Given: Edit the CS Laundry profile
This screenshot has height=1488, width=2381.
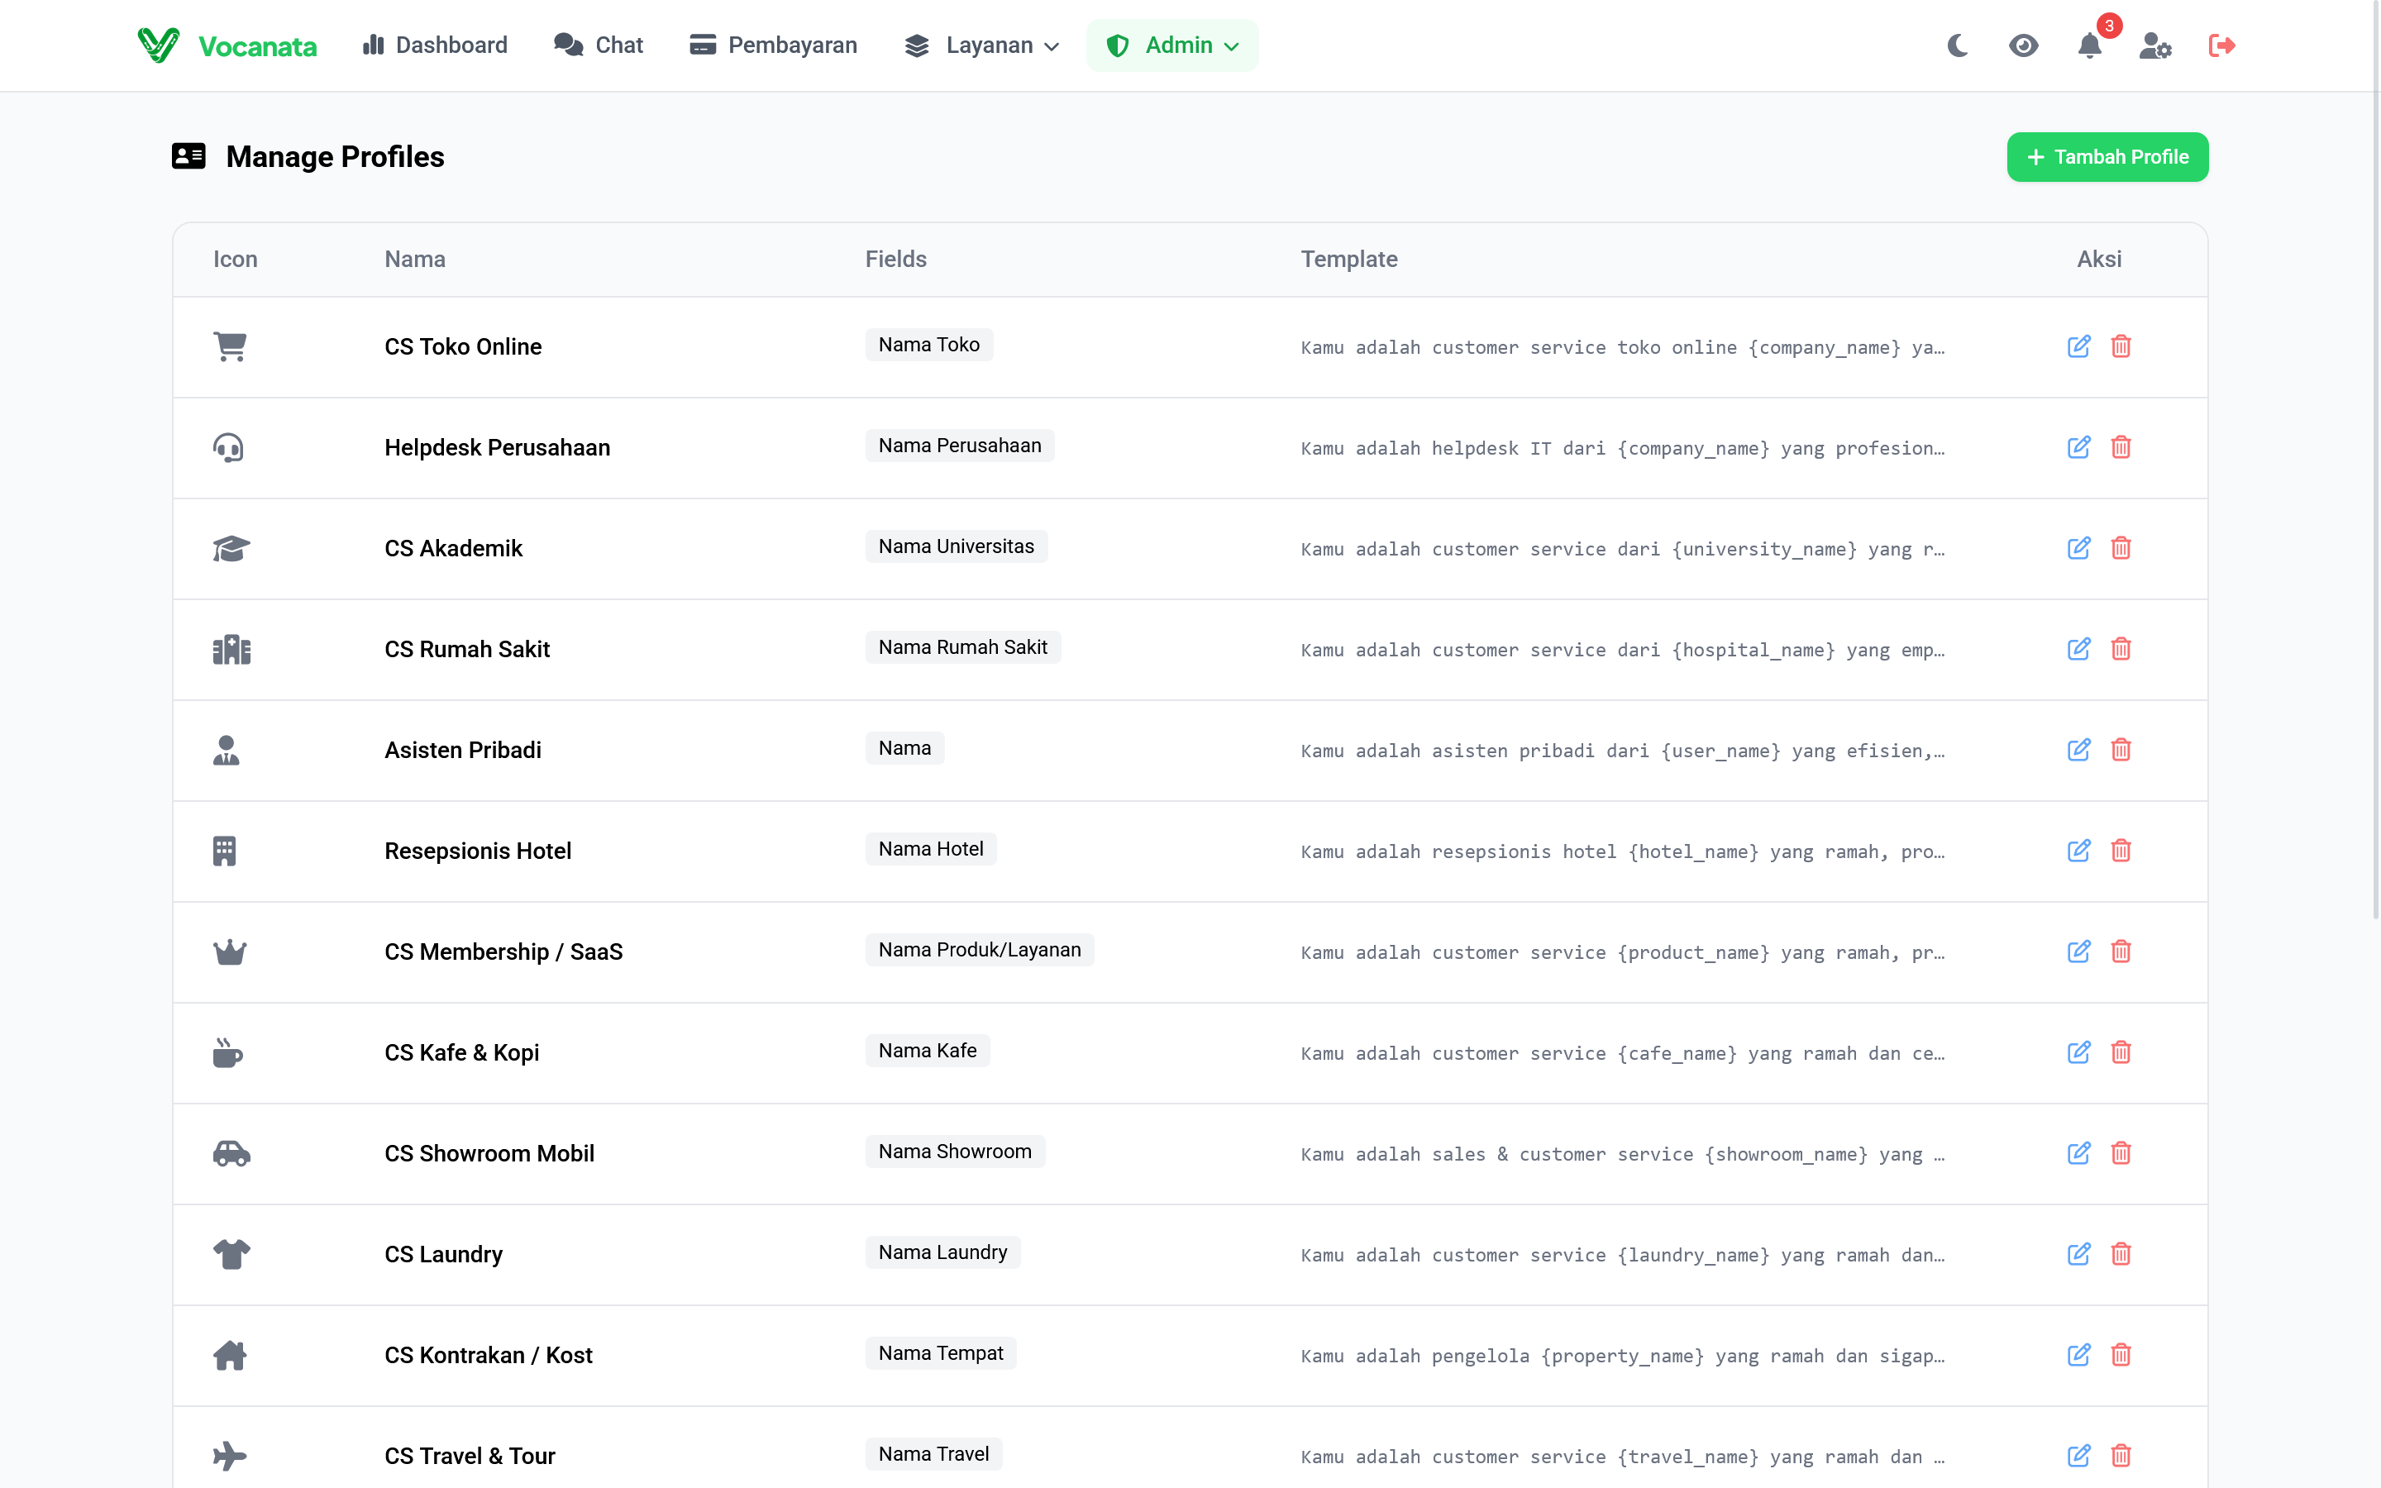Looking at the screenshot, I should coord(2079,1255).
